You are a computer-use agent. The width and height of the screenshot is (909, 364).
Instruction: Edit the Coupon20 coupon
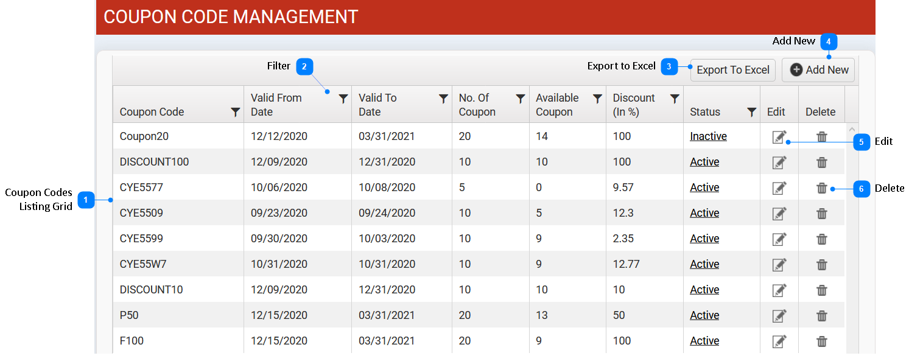(779, 137)
